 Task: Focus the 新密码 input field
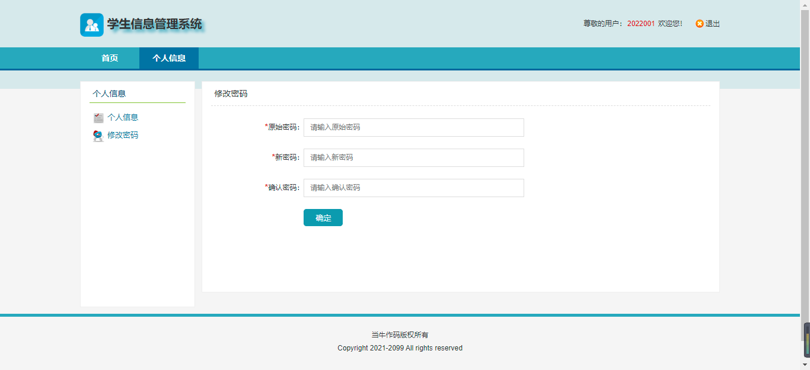pyautogui.click(x=414, y=157)
